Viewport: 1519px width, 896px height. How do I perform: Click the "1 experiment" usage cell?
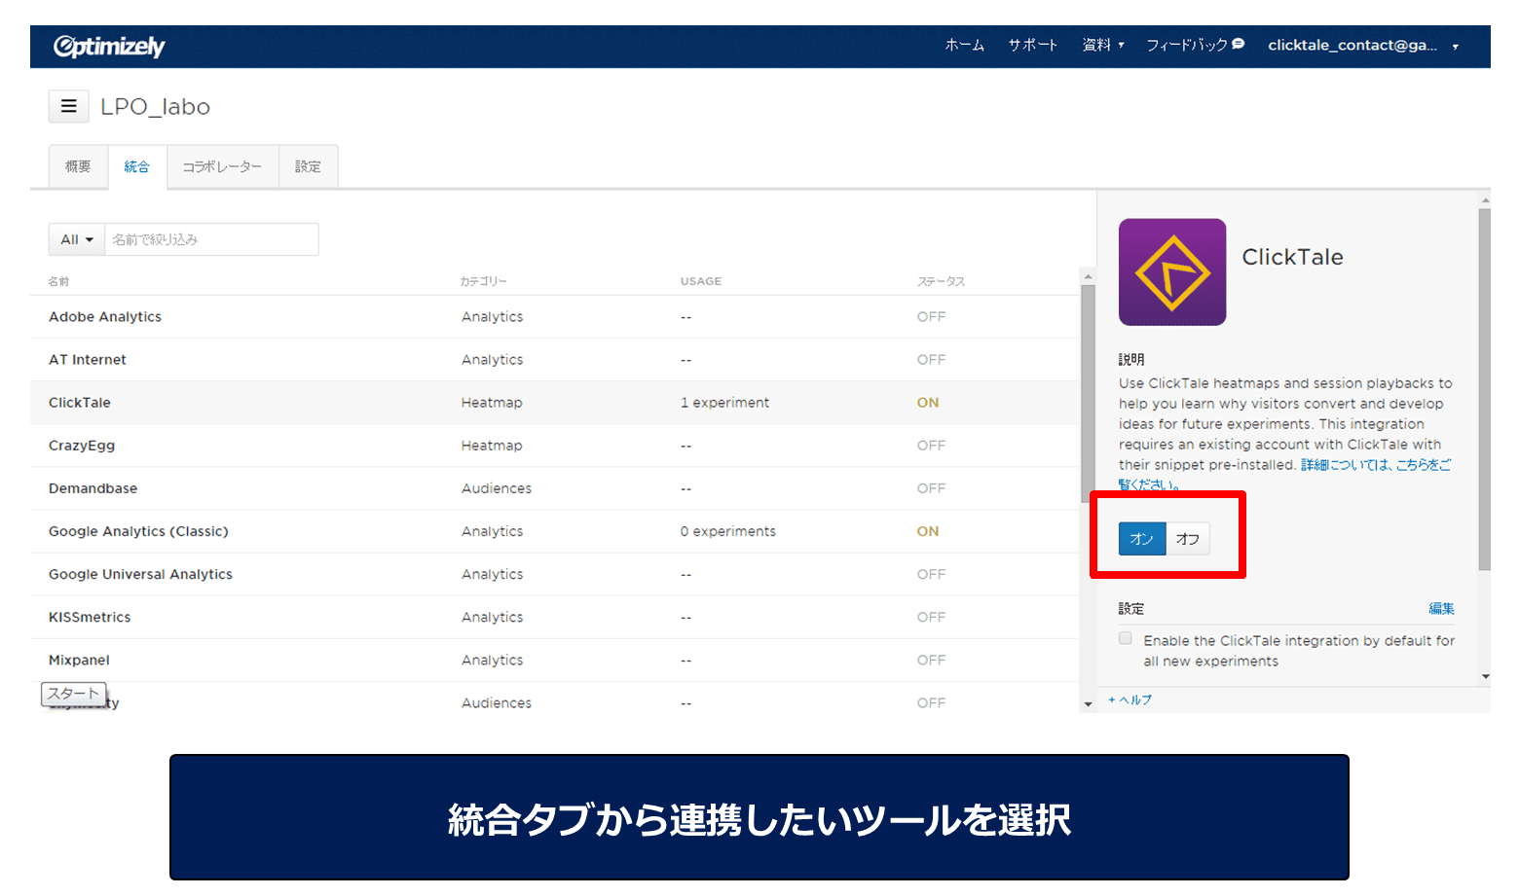pos(724,403)
